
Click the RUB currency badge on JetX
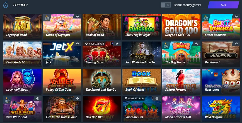point(77,44)
